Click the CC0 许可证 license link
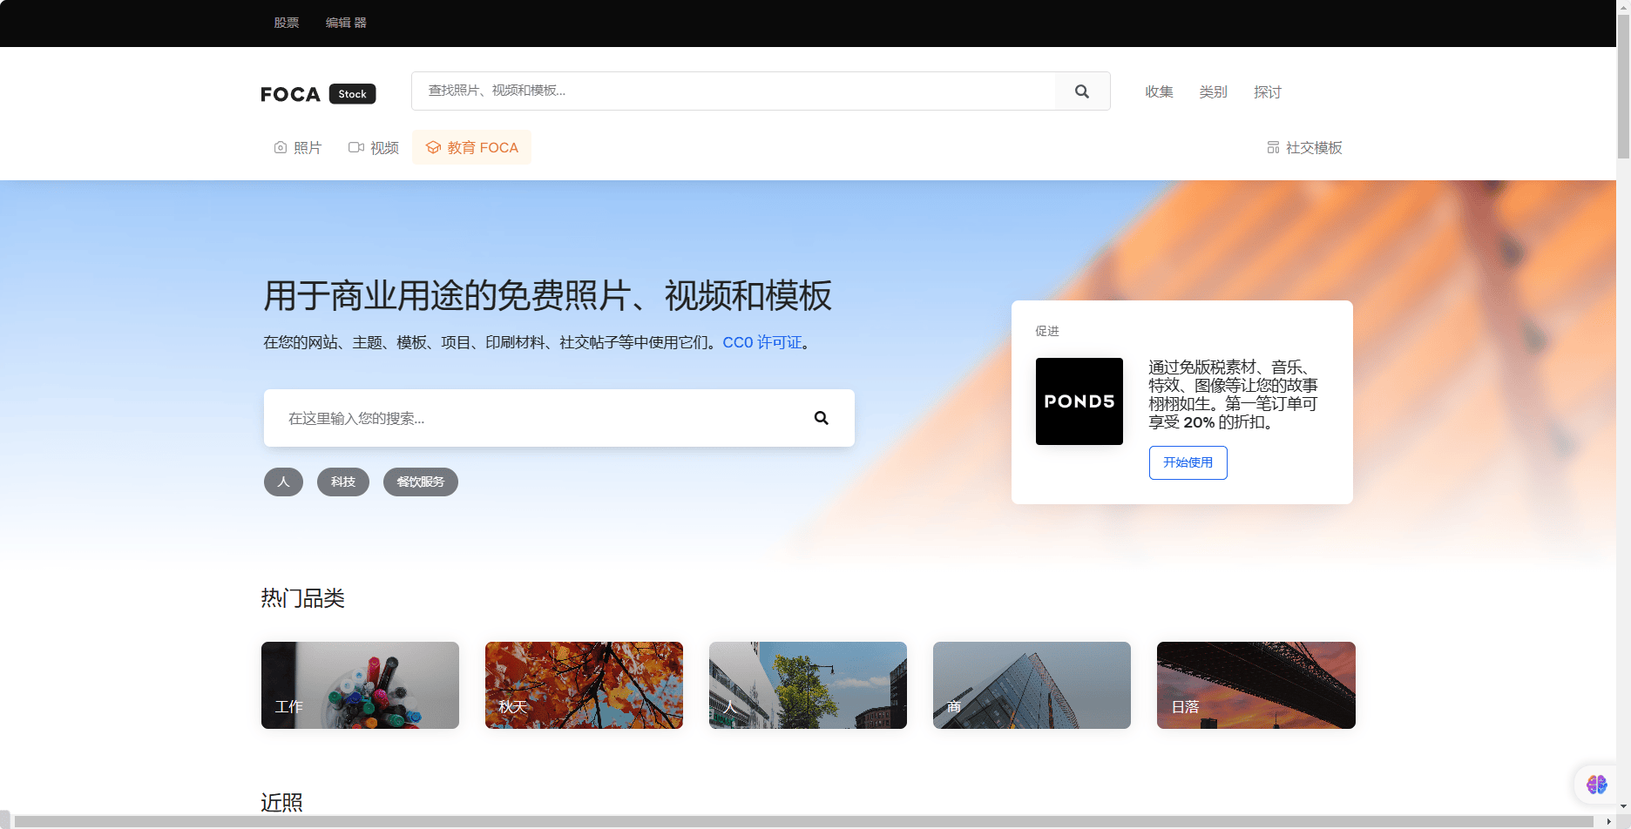This screenshot has width=1631, height=829. pyautogui.click(x=761, y=343)
